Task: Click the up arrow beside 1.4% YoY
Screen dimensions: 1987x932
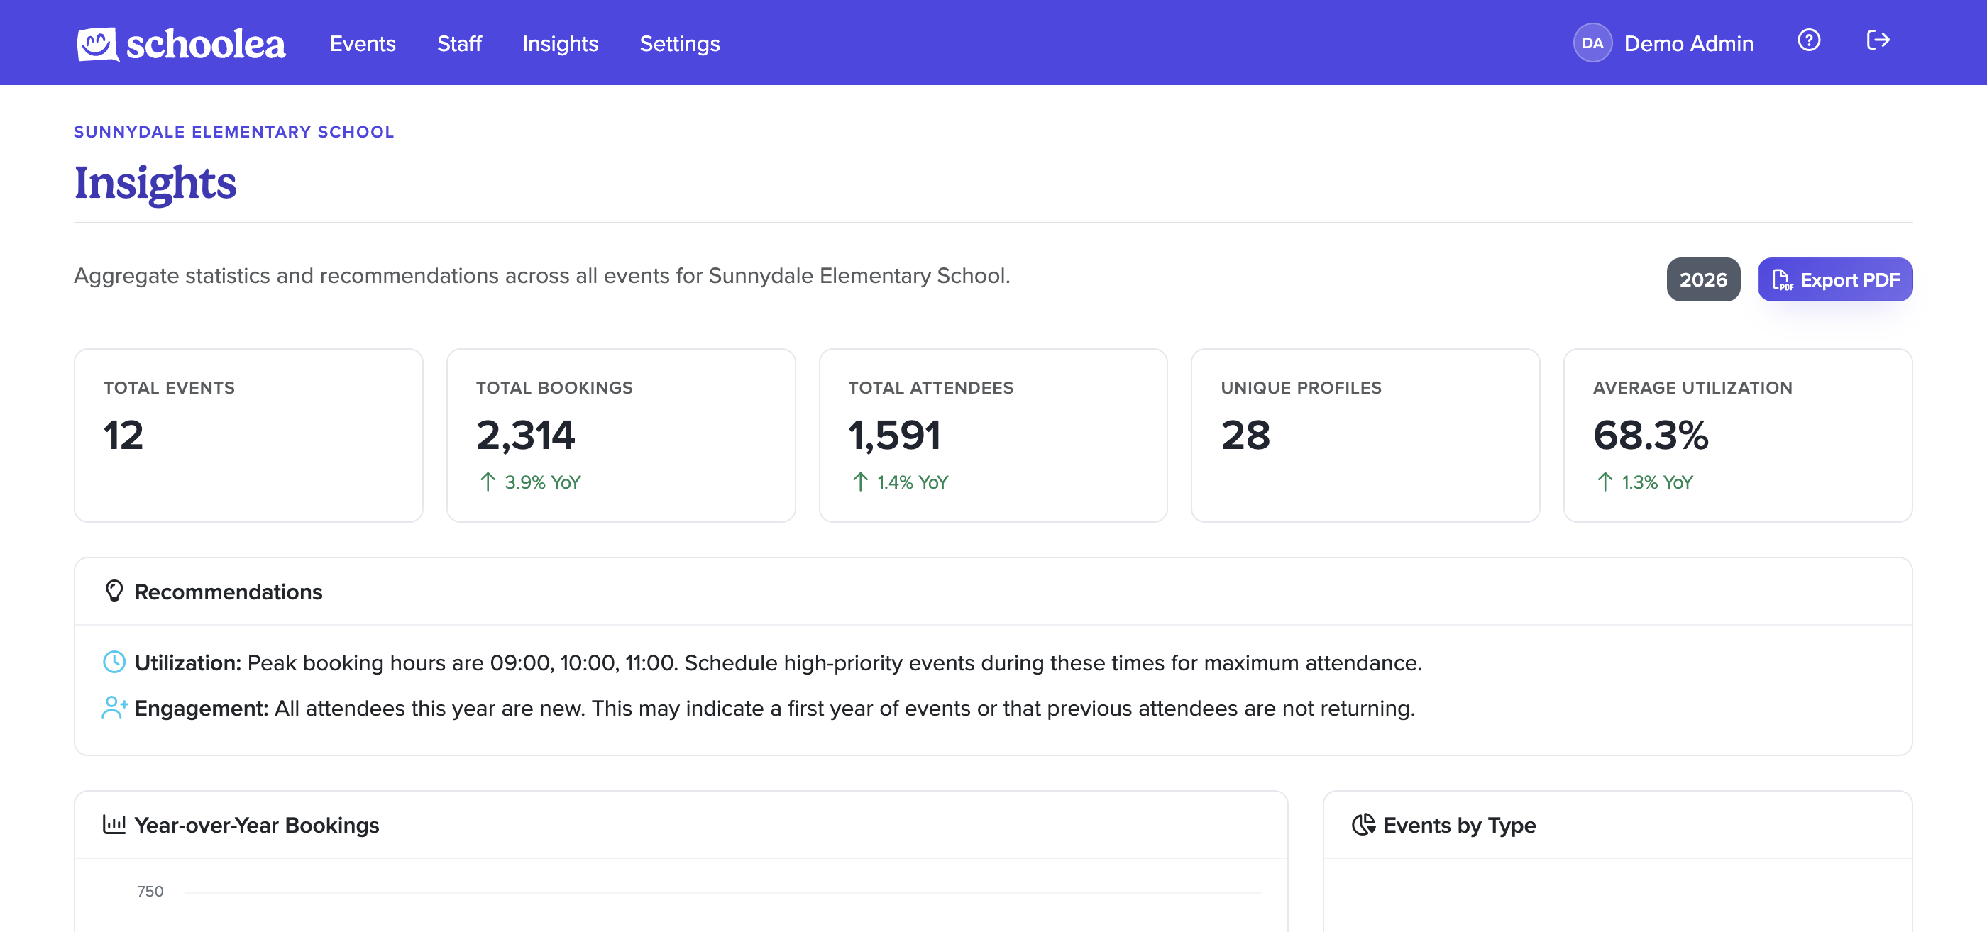Action: 860,482
